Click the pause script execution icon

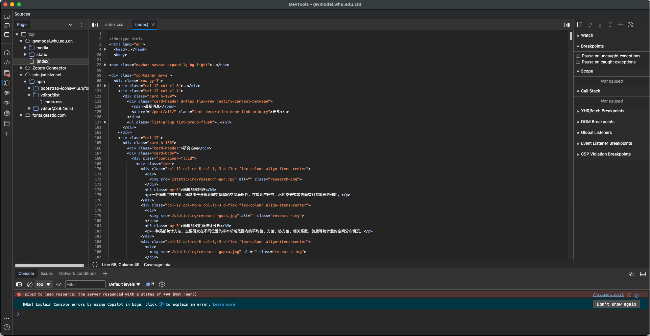(x=580, y=25)
